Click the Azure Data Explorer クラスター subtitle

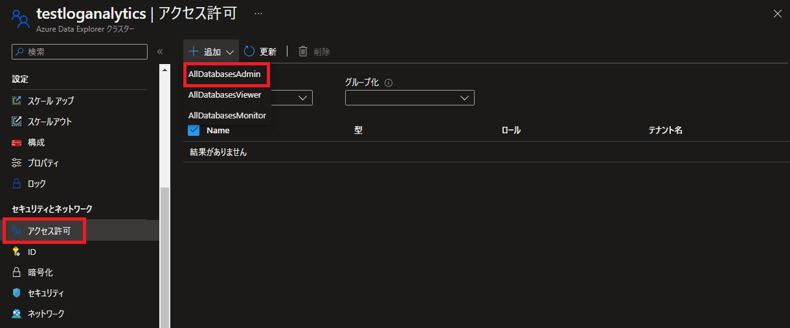click(x=85, y=29)
